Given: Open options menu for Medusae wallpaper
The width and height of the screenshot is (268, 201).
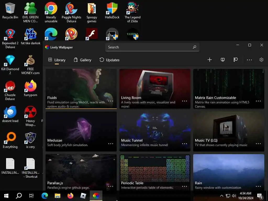Looking at the screenshot, I should coord(111,144).
